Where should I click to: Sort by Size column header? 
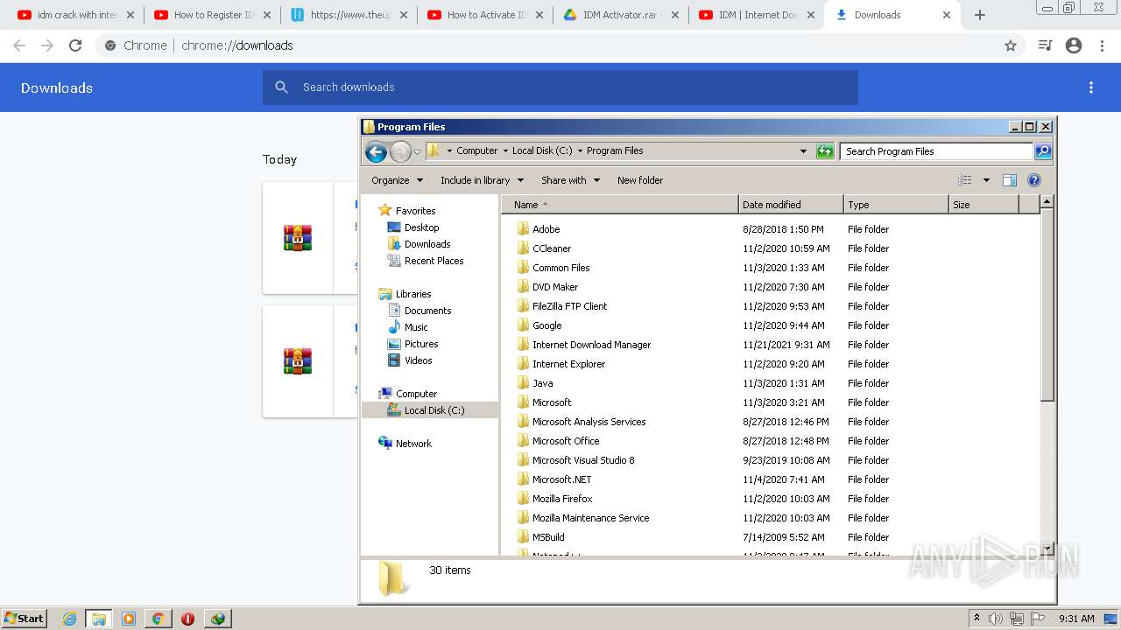[x=984, y=205]
